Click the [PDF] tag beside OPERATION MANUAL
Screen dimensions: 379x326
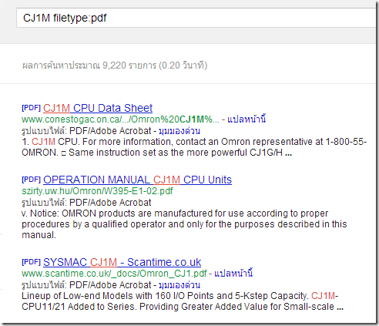[32, 180]
